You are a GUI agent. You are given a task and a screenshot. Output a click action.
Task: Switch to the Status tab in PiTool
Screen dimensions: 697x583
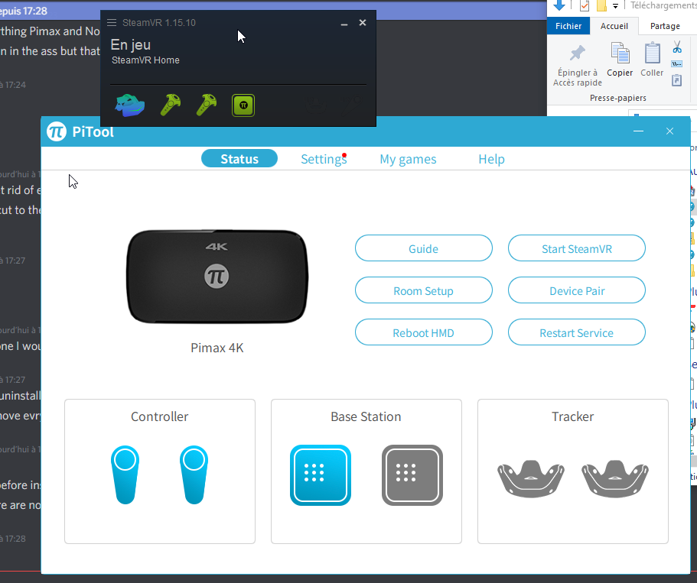239,158
